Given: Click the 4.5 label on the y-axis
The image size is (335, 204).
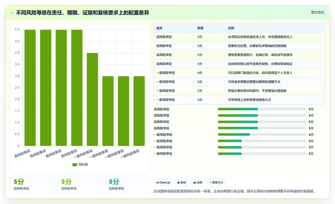Looking at the screenshot, I should pos(17,41).
